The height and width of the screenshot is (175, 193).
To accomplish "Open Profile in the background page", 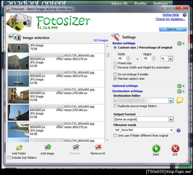I will 141,4.
